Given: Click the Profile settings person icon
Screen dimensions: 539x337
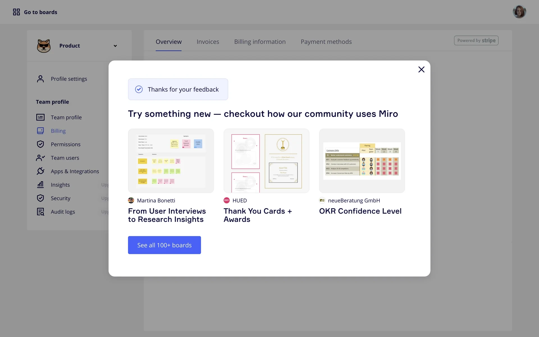Looking at the screenshot, I should [x=40, y=79].
